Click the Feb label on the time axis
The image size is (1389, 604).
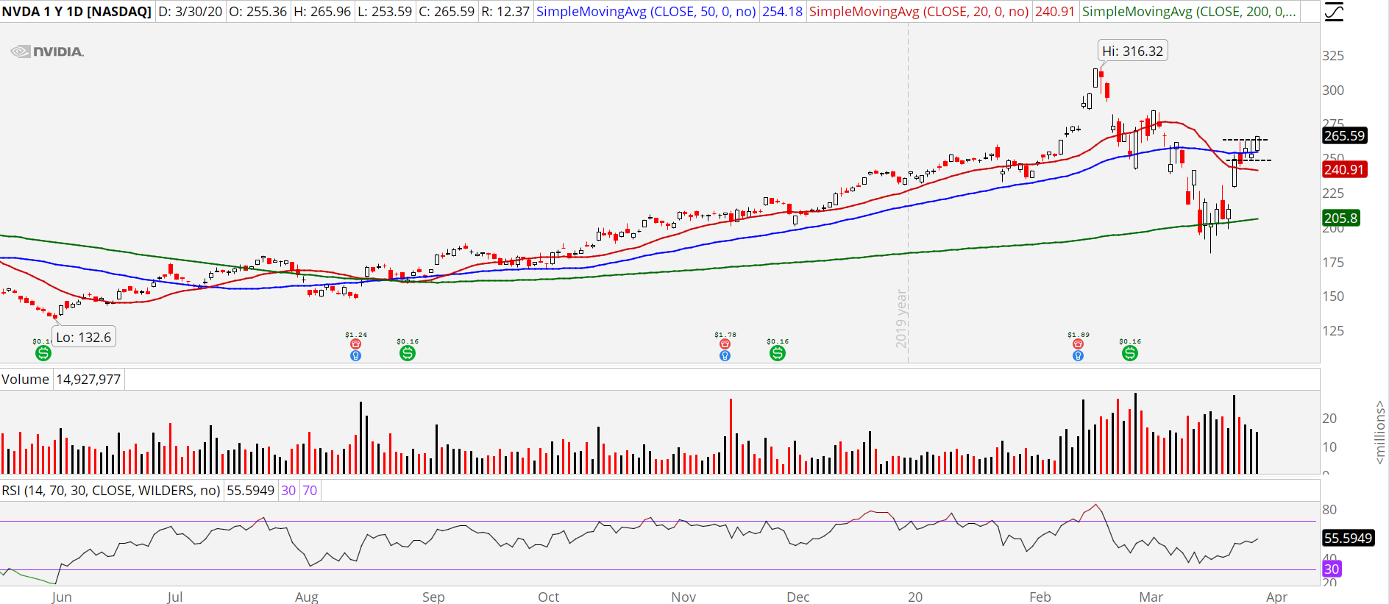click(x=1040, y=597)
